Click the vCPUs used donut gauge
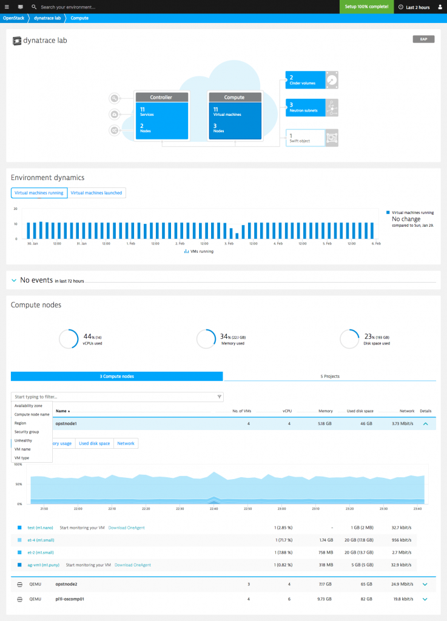This screenshot has height=621, width=447. click(x=69, y=339)
